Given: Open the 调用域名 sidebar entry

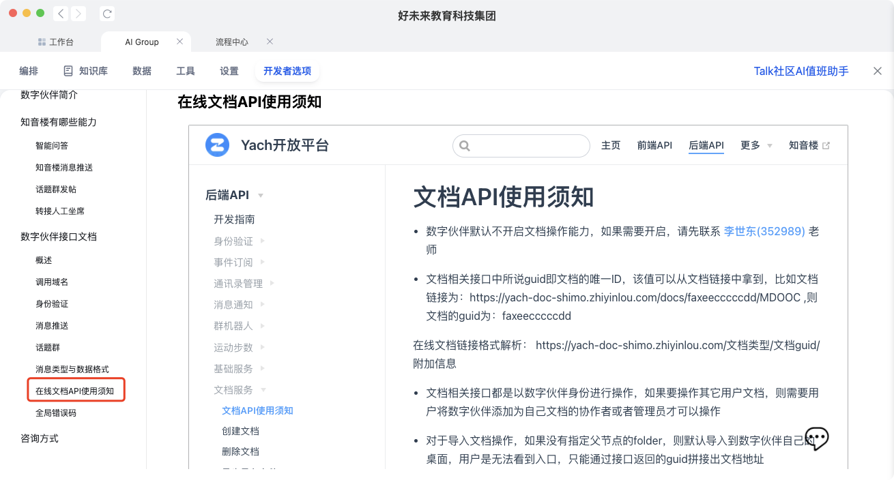Looking at the screenshot, I should coord(52,282).
